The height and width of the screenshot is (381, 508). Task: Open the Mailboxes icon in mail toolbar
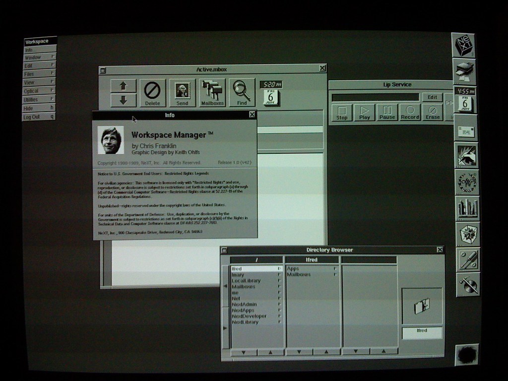[212, 93]
